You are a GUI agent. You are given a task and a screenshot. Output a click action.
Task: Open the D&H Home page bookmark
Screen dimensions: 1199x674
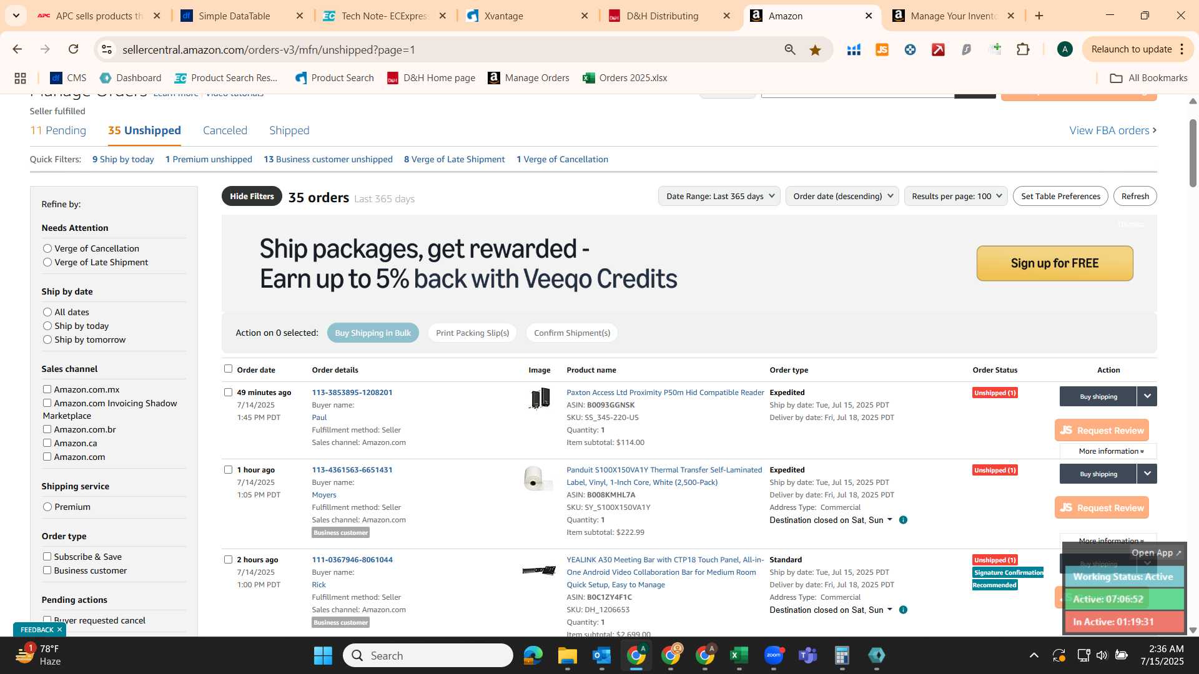[432, 78]
